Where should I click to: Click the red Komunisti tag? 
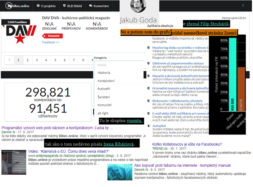pyautogui.click(x=52, y=36)
